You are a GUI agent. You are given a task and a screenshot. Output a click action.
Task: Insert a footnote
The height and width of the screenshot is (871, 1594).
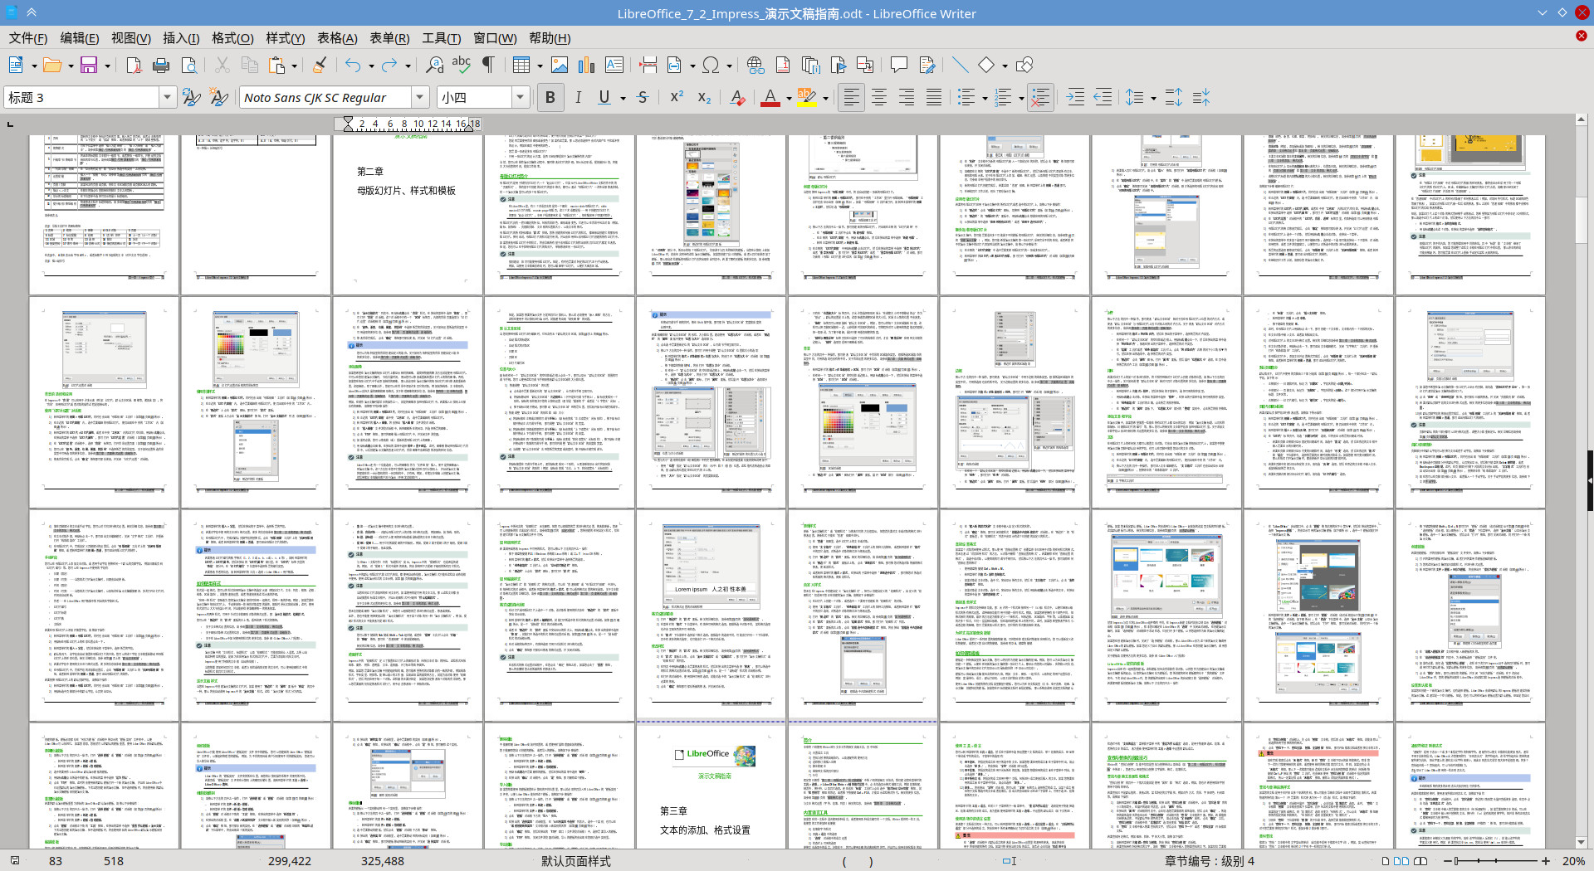783,65
